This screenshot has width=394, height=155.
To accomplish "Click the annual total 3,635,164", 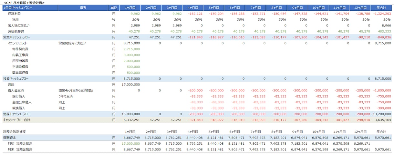I will [383, 120].
